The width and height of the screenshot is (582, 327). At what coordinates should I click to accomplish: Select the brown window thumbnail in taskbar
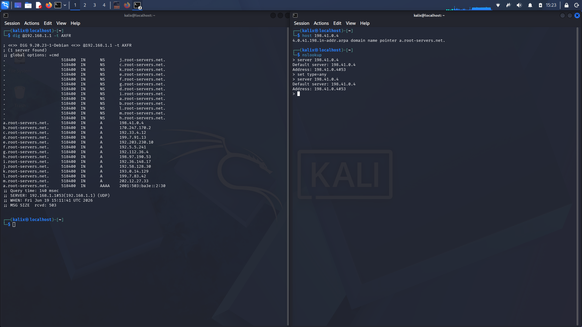tap(117, 5)
